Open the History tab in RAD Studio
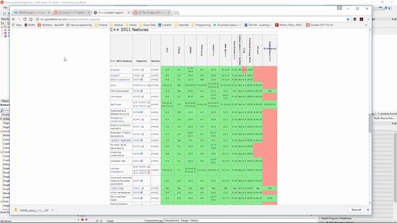This screenshot has width=397, height=223. click(x=194, y=221)
